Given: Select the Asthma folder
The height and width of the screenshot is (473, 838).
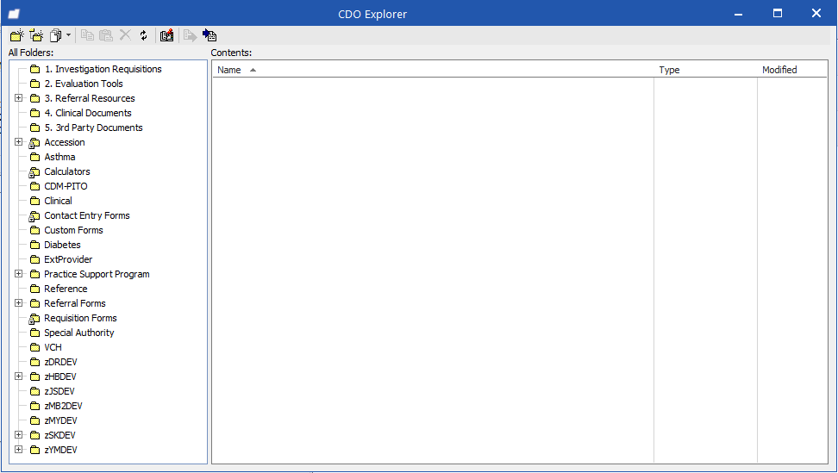Looking at the screenshot, I should (59, 157).
